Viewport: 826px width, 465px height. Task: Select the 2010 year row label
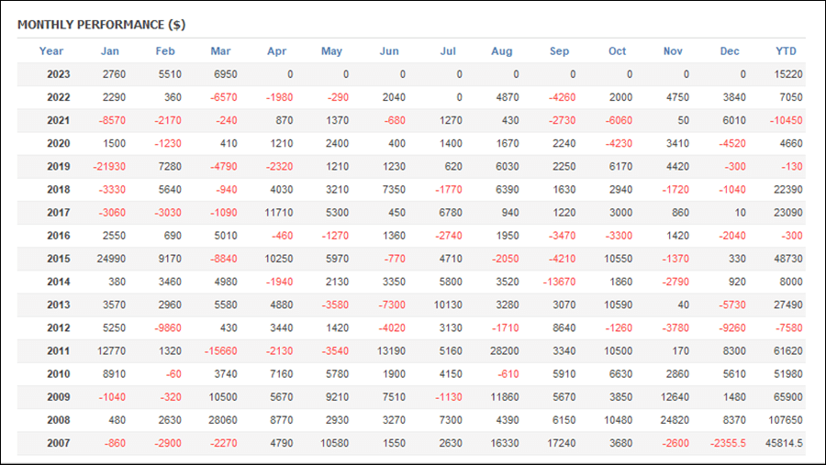pos(59,374)
